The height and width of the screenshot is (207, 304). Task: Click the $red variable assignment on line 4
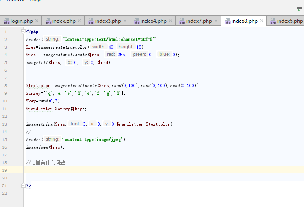31,55
